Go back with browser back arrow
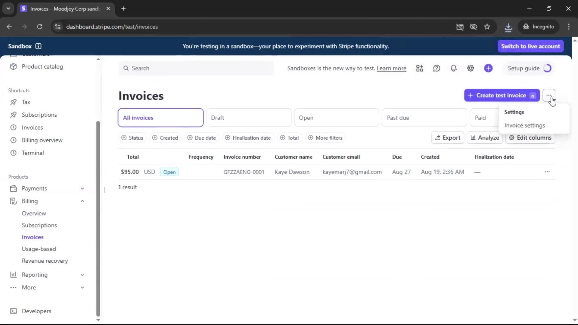Image resolution: width=578 pixels, height=325 pixels. 9,27
